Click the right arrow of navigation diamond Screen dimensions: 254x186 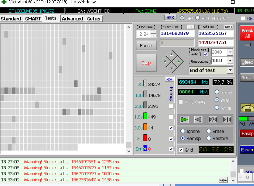(179, 62)
